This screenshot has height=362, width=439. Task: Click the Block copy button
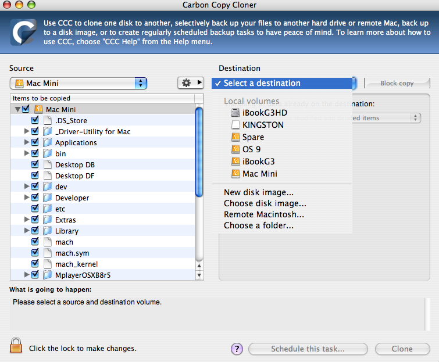[397, 83]
